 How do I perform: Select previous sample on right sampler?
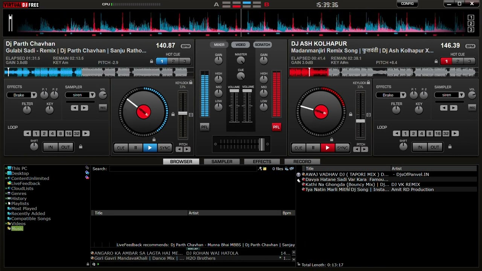click(x=444, y=108)
